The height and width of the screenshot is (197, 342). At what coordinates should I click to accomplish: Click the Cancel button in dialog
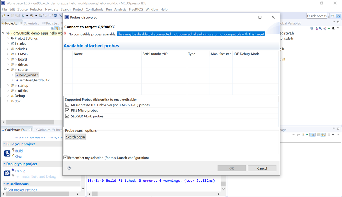(x=262, y=168)
